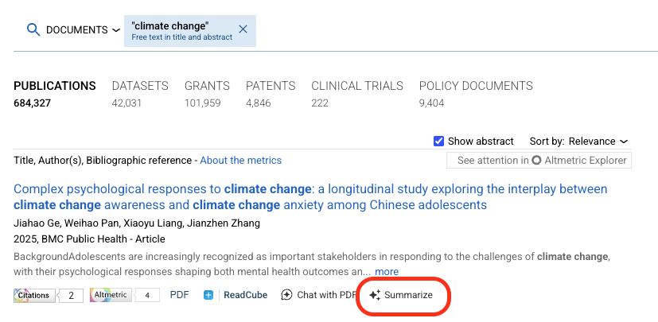Open the Chat with PDF icon
This screenshot has width=658, height=322.
coord(286,295)
